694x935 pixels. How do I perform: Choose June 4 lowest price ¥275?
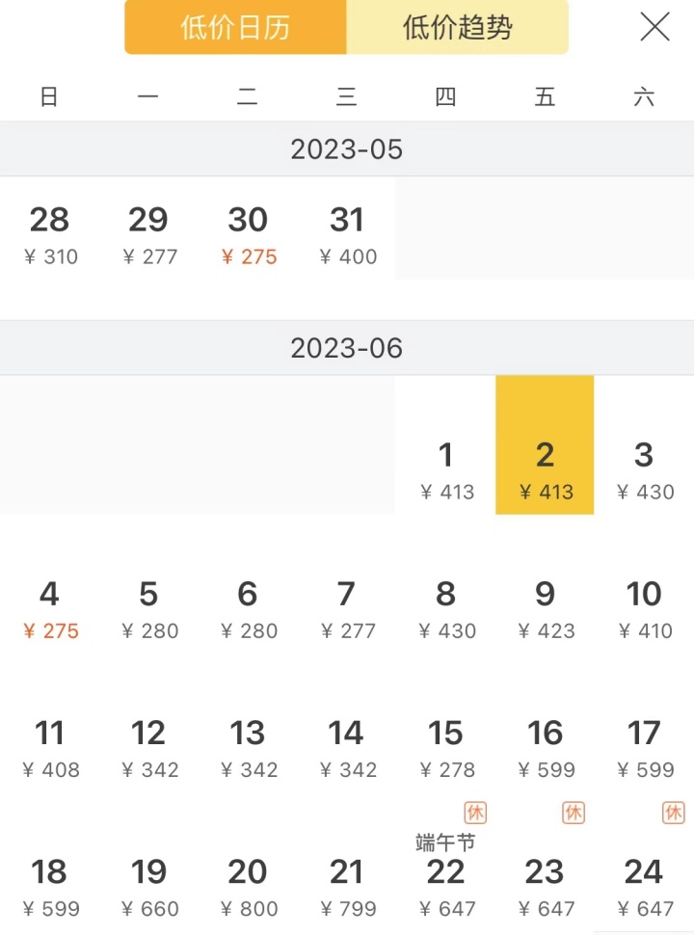pos(49,608)
